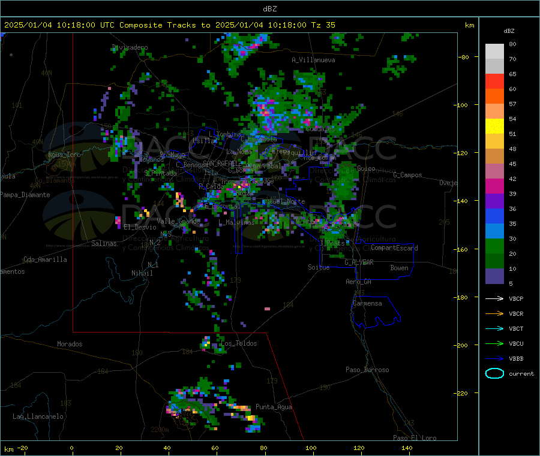The image size is (540, 456).
Task: Click the 'Paso_El_Loro' map label
Action: click(415, 438)
